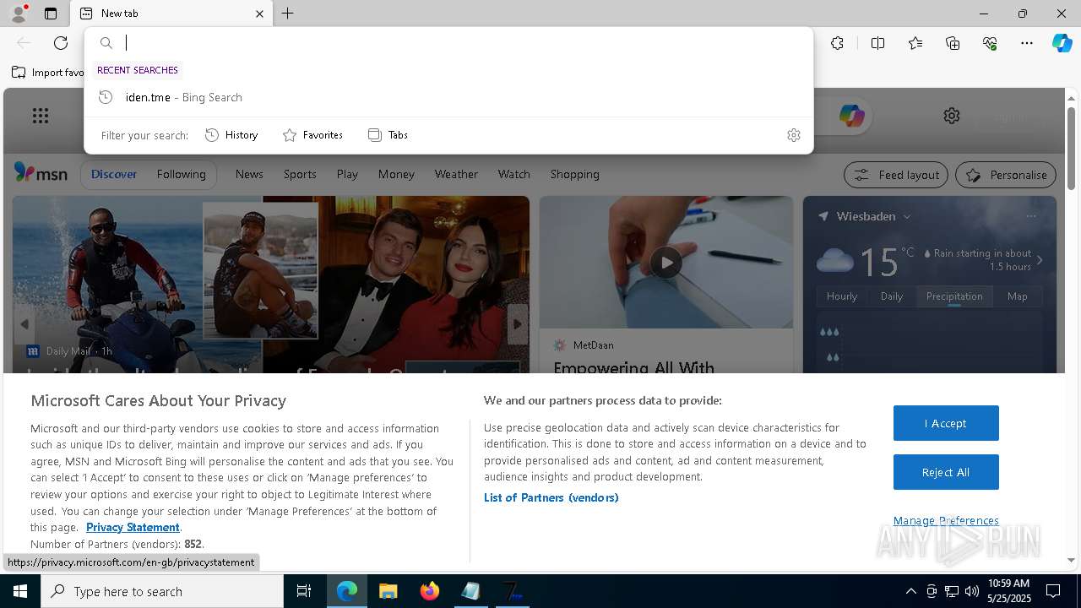
Task: Click the page vertical scrollbar thumb
Action: 1071,148
